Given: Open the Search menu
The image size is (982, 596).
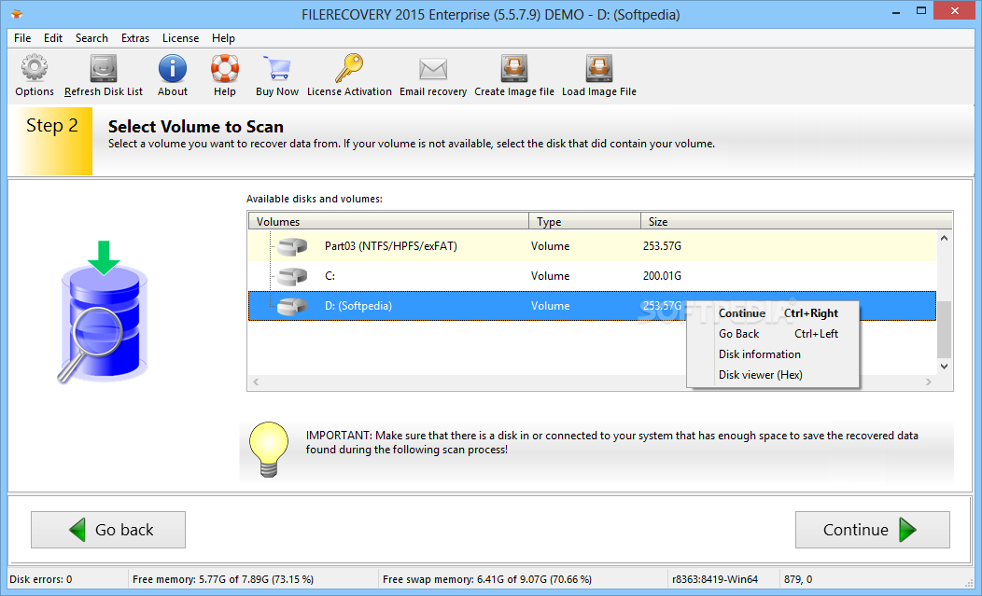Looking at the screenshot, I should point(91,38).
